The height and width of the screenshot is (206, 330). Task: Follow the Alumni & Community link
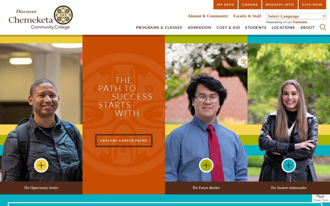pos(208,16)
